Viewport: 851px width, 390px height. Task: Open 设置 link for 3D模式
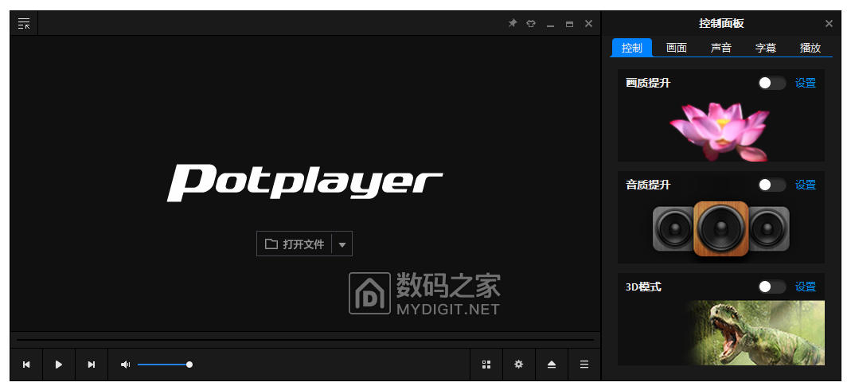coord(806,287)
